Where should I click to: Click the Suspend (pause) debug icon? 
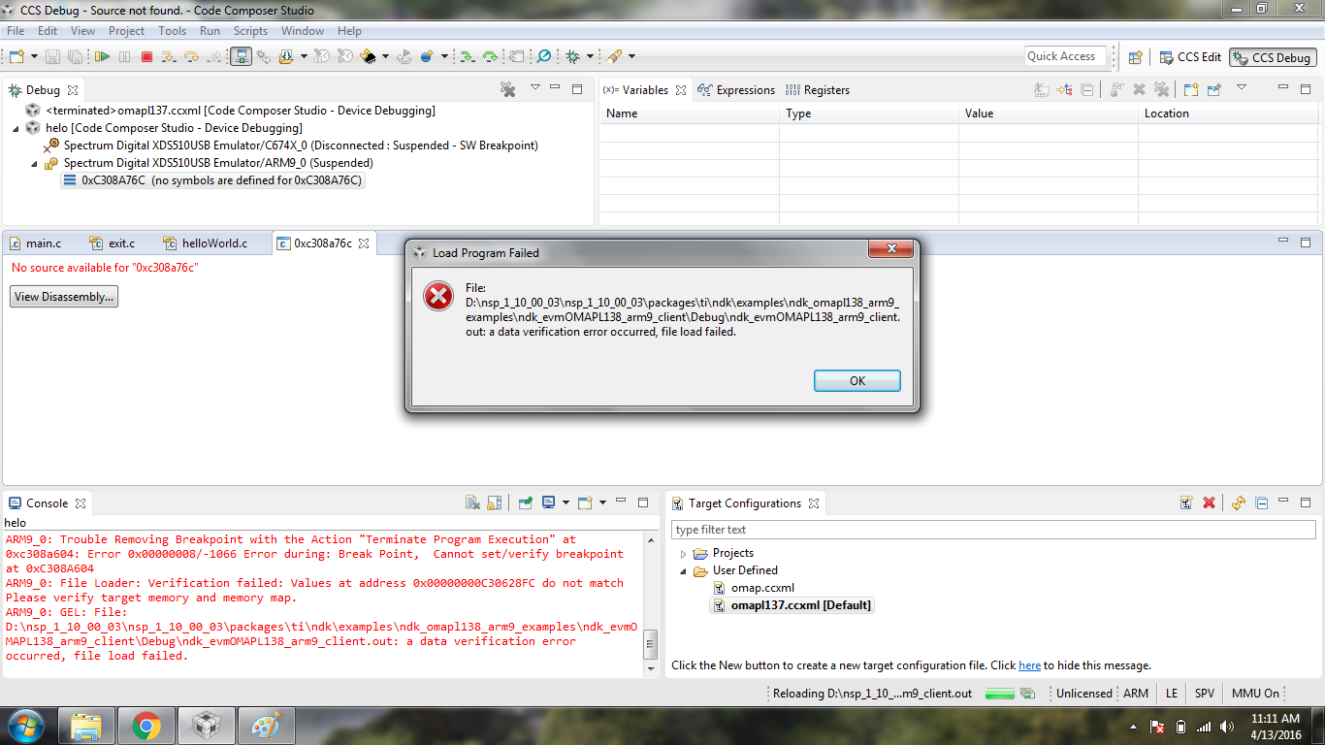[124, 55]
